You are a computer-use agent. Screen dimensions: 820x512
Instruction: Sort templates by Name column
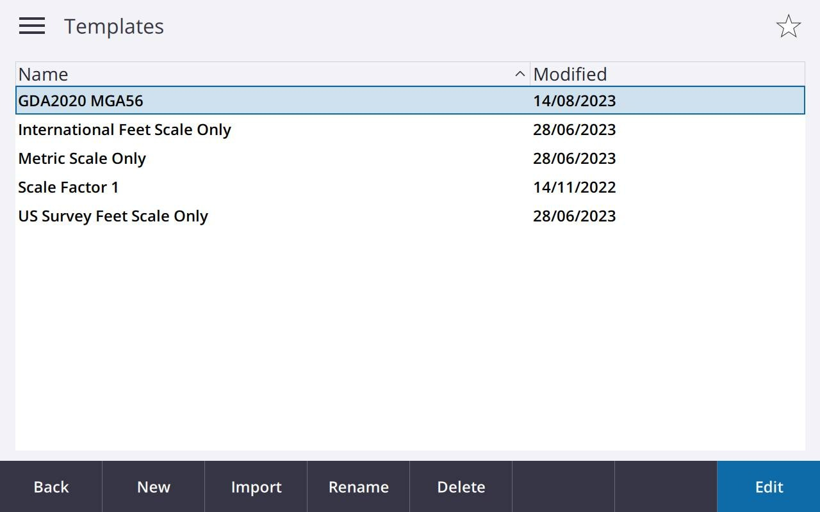click(x=273, y=74)
